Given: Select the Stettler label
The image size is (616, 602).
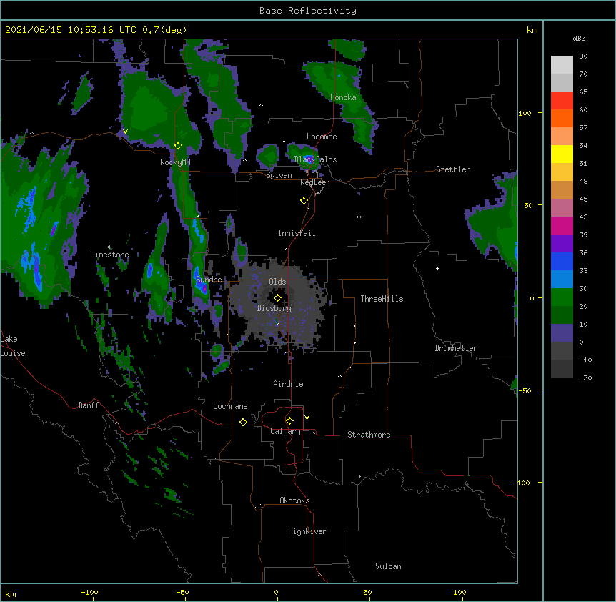Looking at the screenshot, I should point(453,169).
